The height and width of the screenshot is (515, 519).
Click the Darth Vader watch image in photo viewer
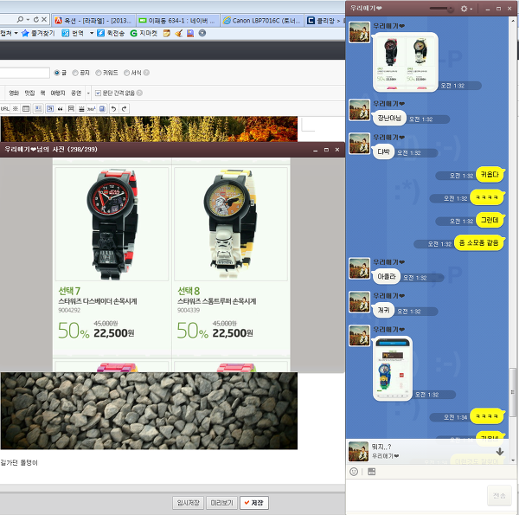pos(112,224)
